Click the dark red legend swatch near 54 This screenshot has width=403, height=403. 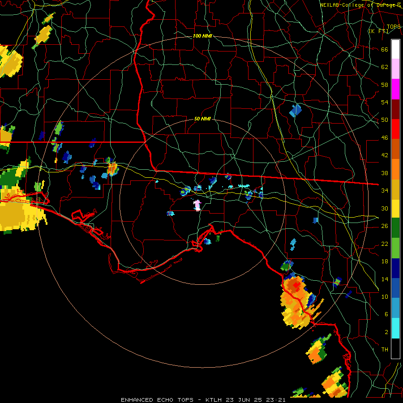pyautogui.click(x=395, y=109)
